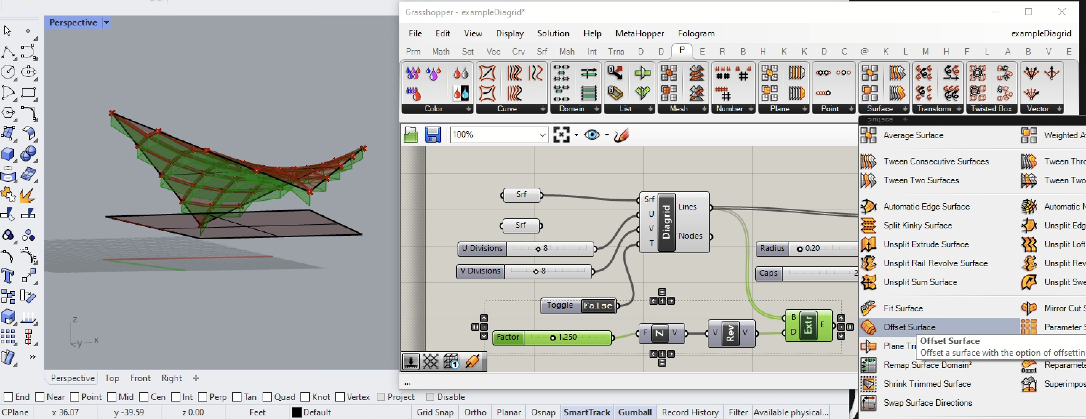Click the False boolean toggle button
This screenshot has height=419, width=1086.
coord(598,306)
